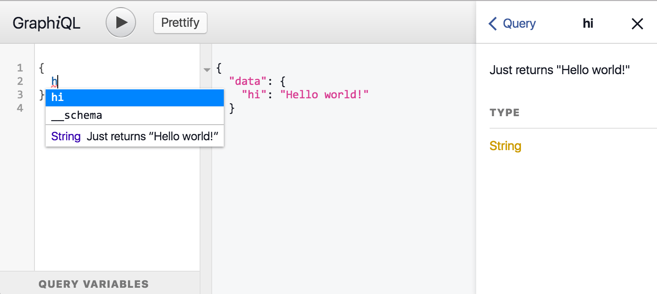Open the yellow String type link in docs

click(x=505, y=146)
